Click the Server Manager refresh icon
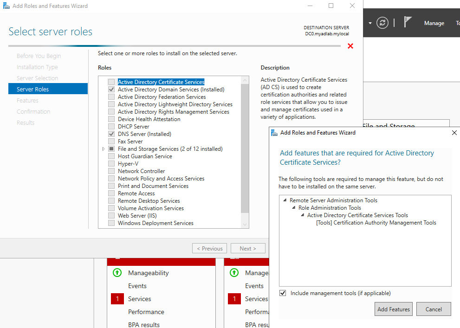 click(382, 23)
